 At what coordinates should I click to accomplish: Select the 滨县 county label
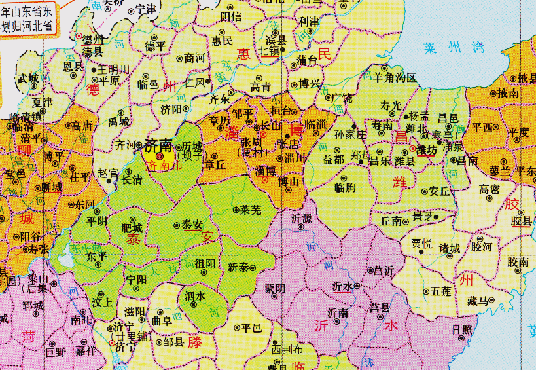[x=276, y=39]
